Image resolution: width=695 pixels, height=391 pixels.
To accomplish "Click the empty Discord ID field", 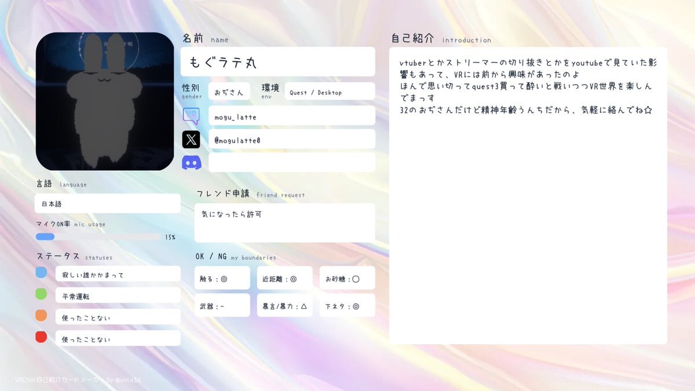I will click(x=292, y=162).
